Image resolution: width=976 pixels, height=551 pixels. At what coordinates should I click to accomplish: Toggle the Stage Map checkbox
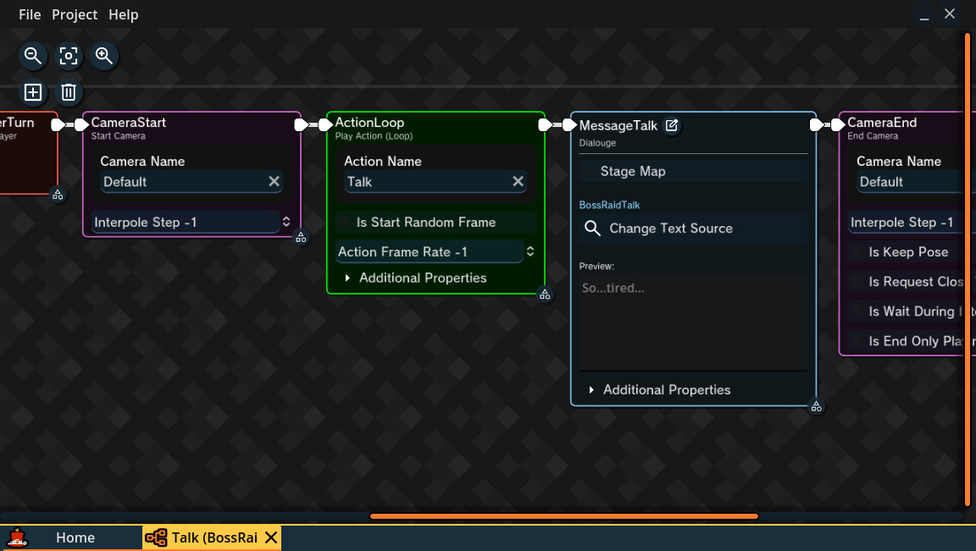click(590, 172)
